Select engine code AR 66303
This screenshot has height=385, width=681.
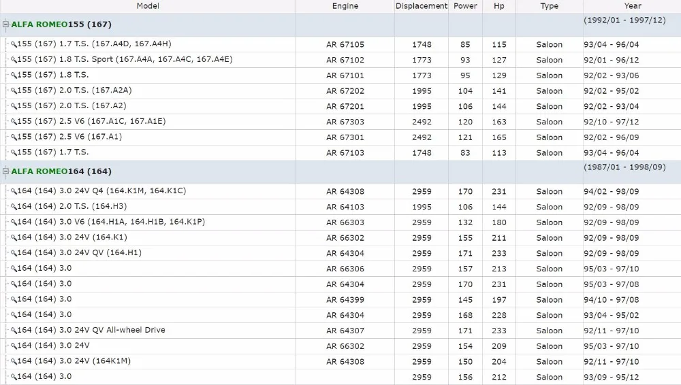point(345,222)
